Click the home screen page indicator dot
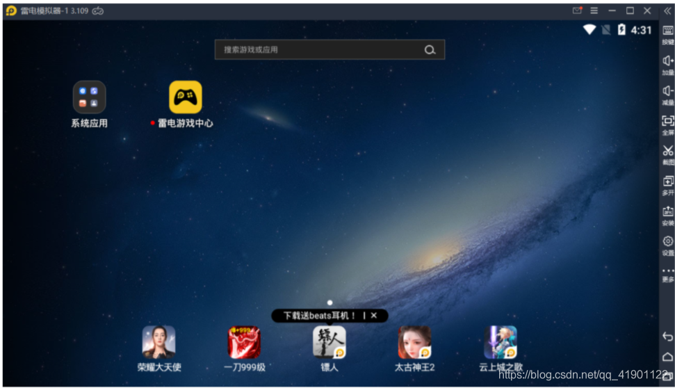 click(x=330, y=302)
